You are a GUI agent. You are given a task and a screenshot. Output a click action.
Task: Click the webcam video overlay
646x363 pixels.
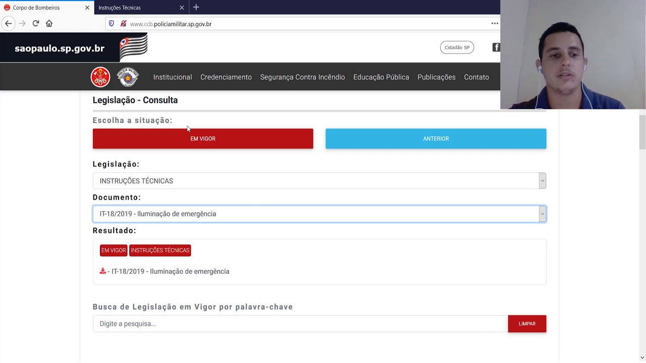tap(573, 54)
